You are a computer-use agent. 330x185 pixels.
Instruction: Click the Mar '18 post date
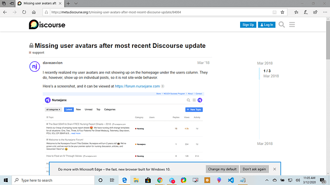click(203, 63)
